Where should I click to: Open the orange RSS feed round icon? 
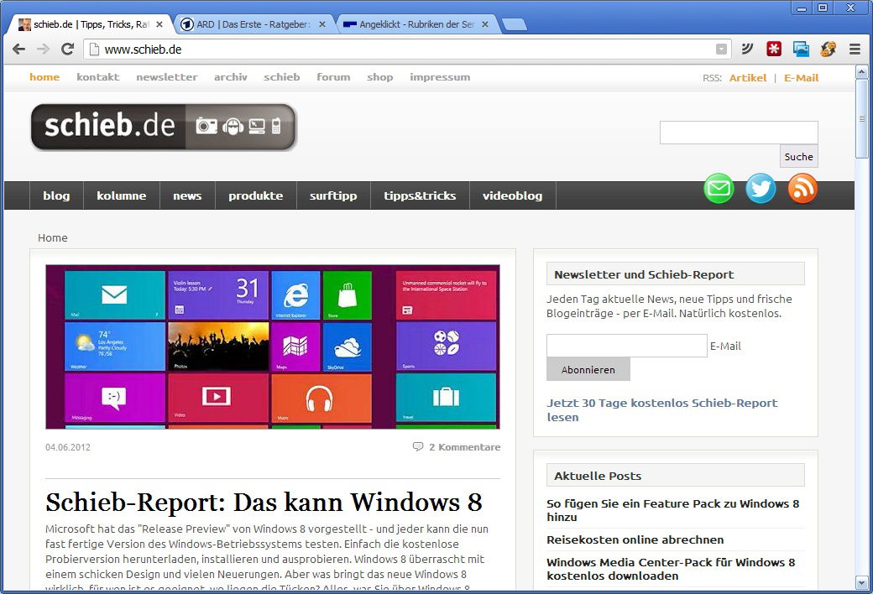point(802,188)
